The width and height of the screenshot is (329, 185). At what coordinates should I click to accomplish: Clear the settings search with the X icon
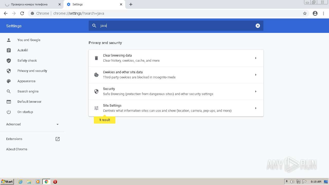pyautogui.click(x=258, y=26)
